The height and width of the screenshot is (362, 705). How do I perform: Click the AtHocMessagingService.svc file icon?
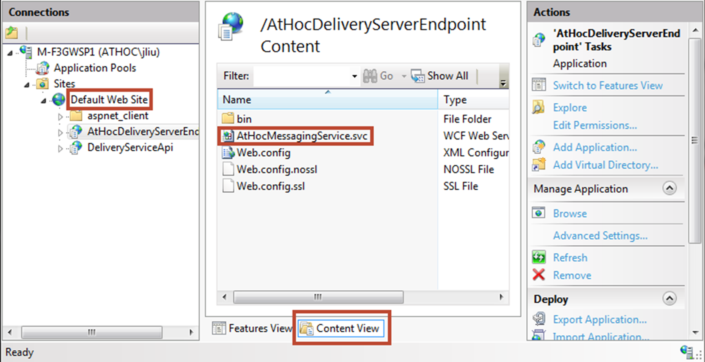228,136
